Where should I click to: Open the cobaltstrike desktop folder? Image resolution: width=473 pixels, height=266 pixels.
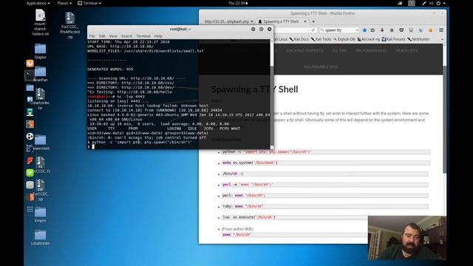40,238
